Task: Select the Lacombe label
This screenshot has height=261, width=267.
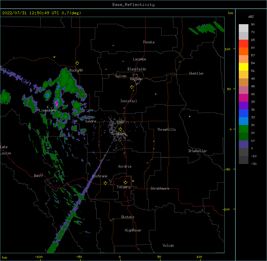Action: (x=139, y=59)
